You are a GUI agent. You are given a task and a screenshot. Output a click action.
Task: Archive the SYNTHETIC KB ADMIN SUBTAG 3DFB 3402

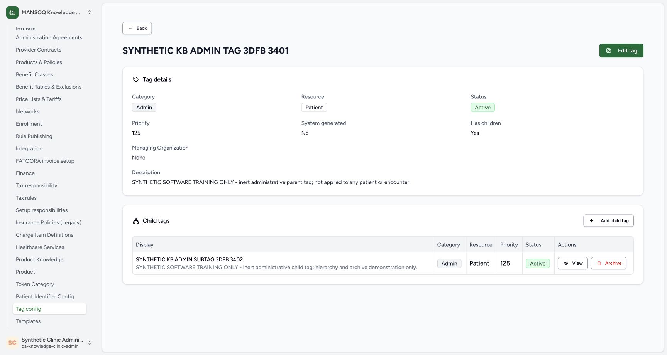[x=609, y=263]
